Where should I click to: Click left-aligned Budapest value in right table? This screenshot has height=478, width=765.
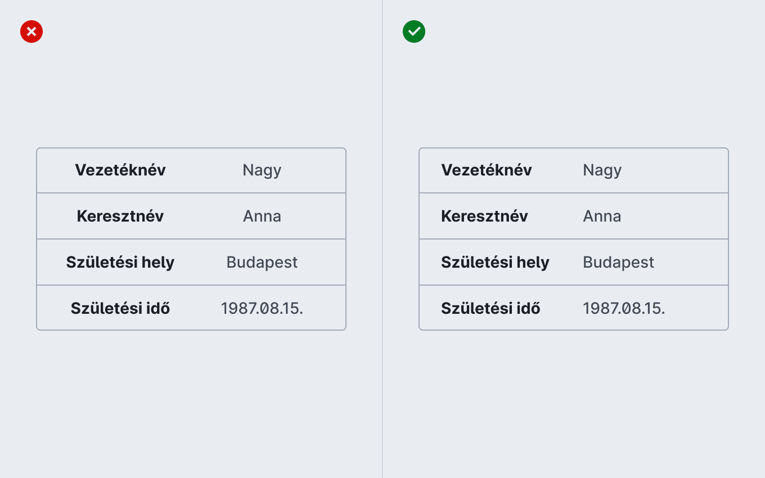click(619, 263)
